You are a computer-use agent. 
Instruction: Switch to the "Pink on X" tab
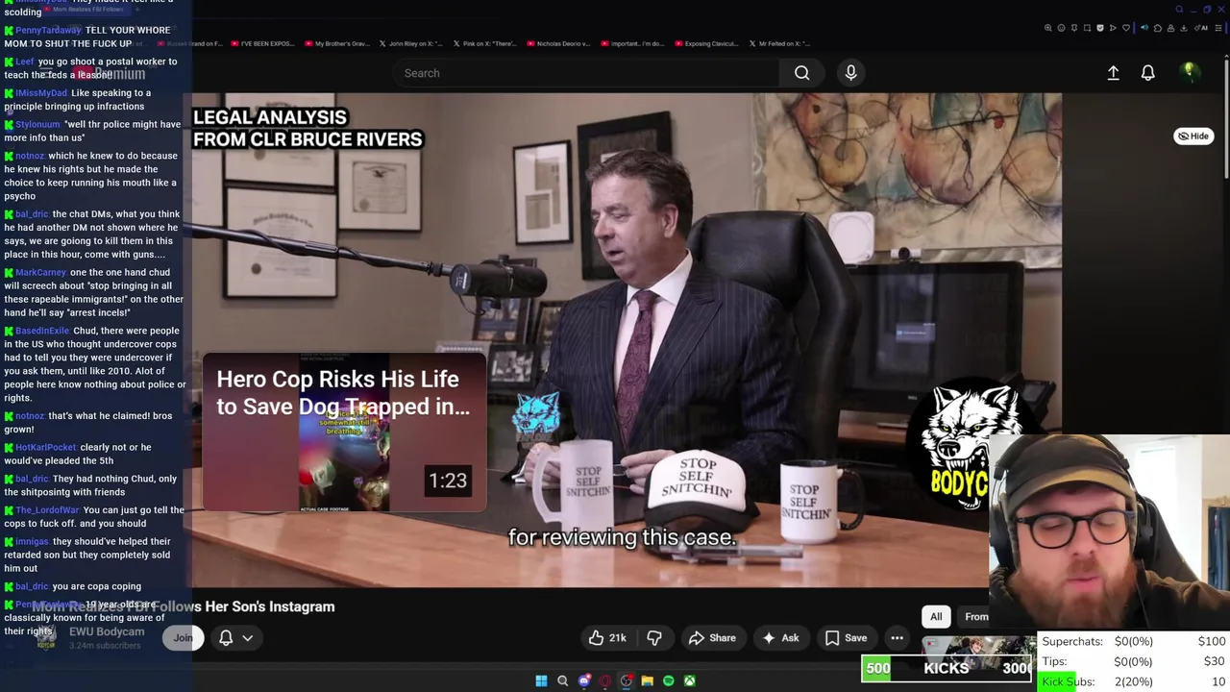point(484,43)
